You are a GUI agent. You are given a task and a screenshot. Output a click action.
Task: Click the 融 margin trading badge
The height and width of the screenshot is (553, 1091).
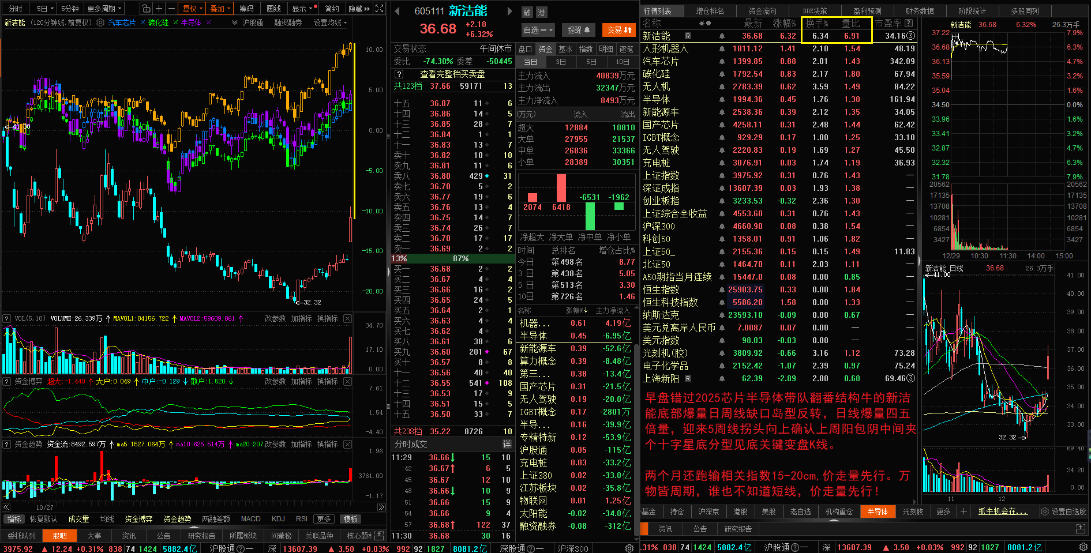(527, 12)
